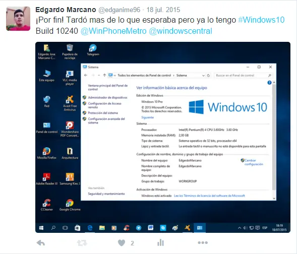297x254 pixels.
Task: Open Avast icon on taskbar
Action: coord(187,228)
